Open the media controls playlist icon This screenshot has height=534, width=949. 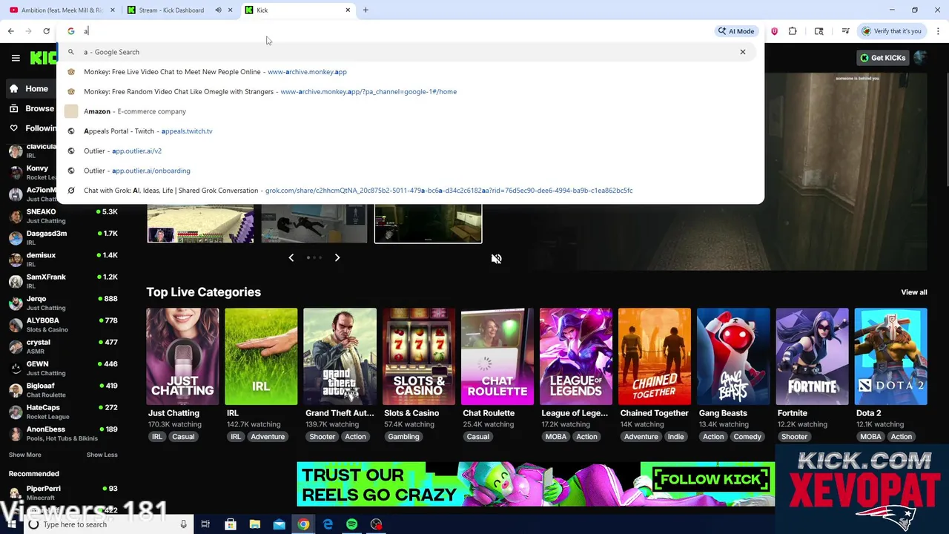[845, 31]
